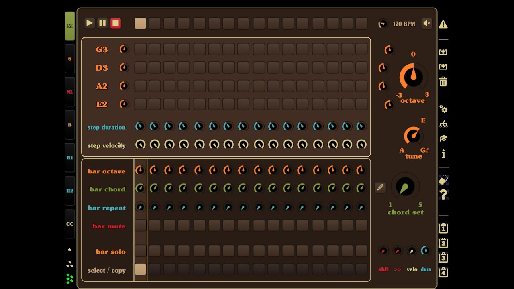Click the tune knob

click(414, 136)
